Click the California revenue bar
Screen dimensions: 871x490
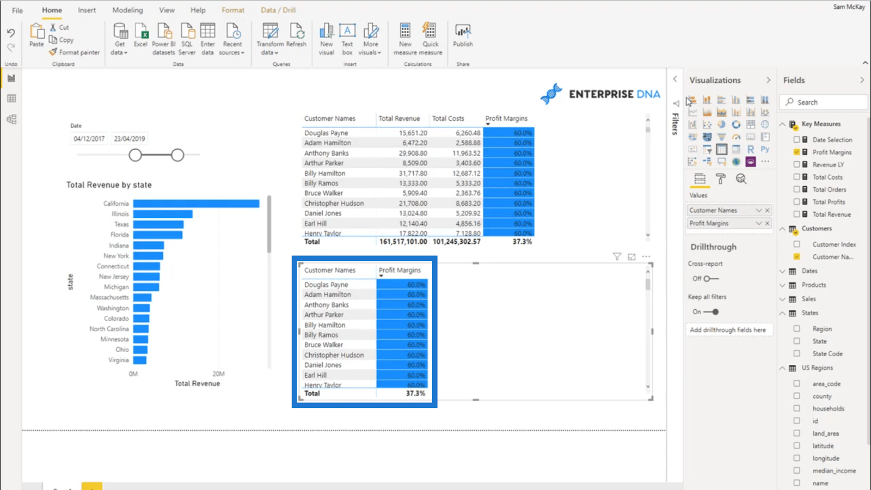[x=196, y=204]
